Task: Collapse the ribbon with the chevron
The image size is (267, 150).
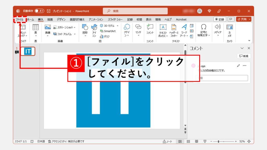Action: click(249, 41)
